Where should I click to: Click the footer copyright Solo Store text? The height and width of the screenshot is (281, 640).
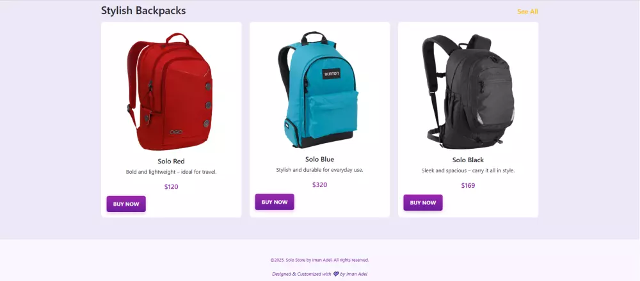[x=319, y=260]
